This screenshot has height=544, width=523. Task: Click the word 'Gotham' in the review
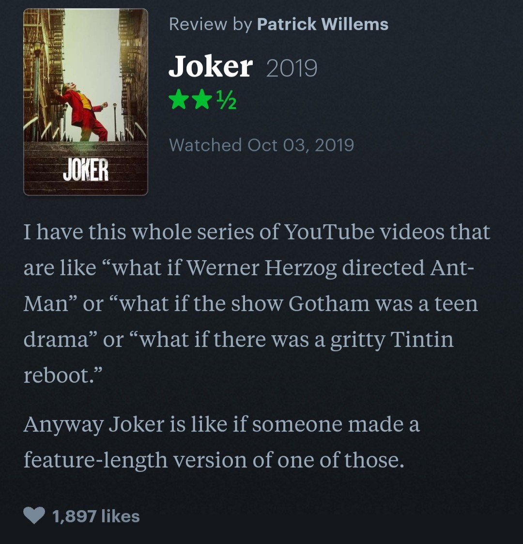(x=329, y=304)
